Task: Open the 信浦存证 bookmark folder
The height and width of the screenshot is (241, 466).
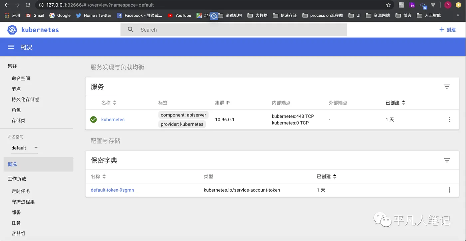Action: (x=285, y=15)
